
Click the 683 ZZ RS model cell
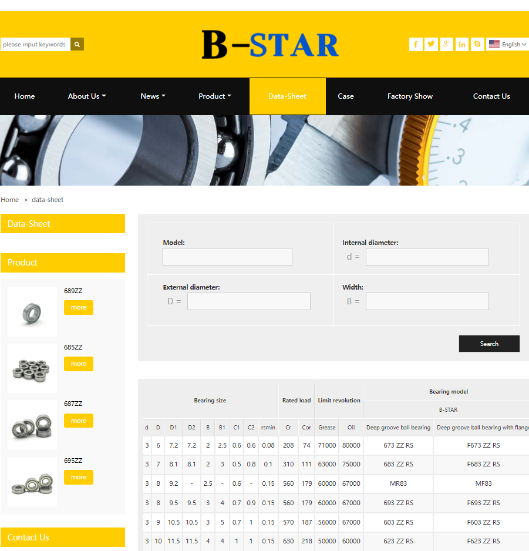(398, 464)
